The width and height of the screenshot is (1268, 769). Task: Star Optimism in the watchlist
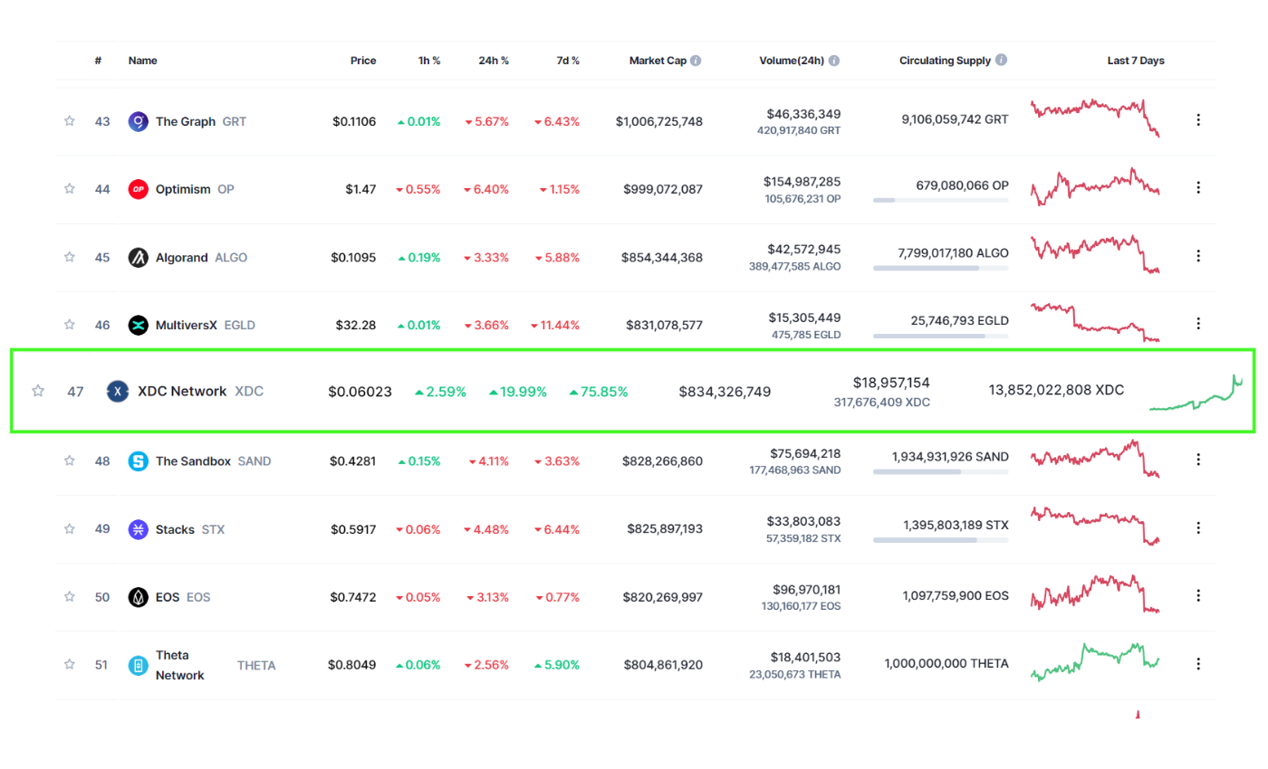click(69, 188)
